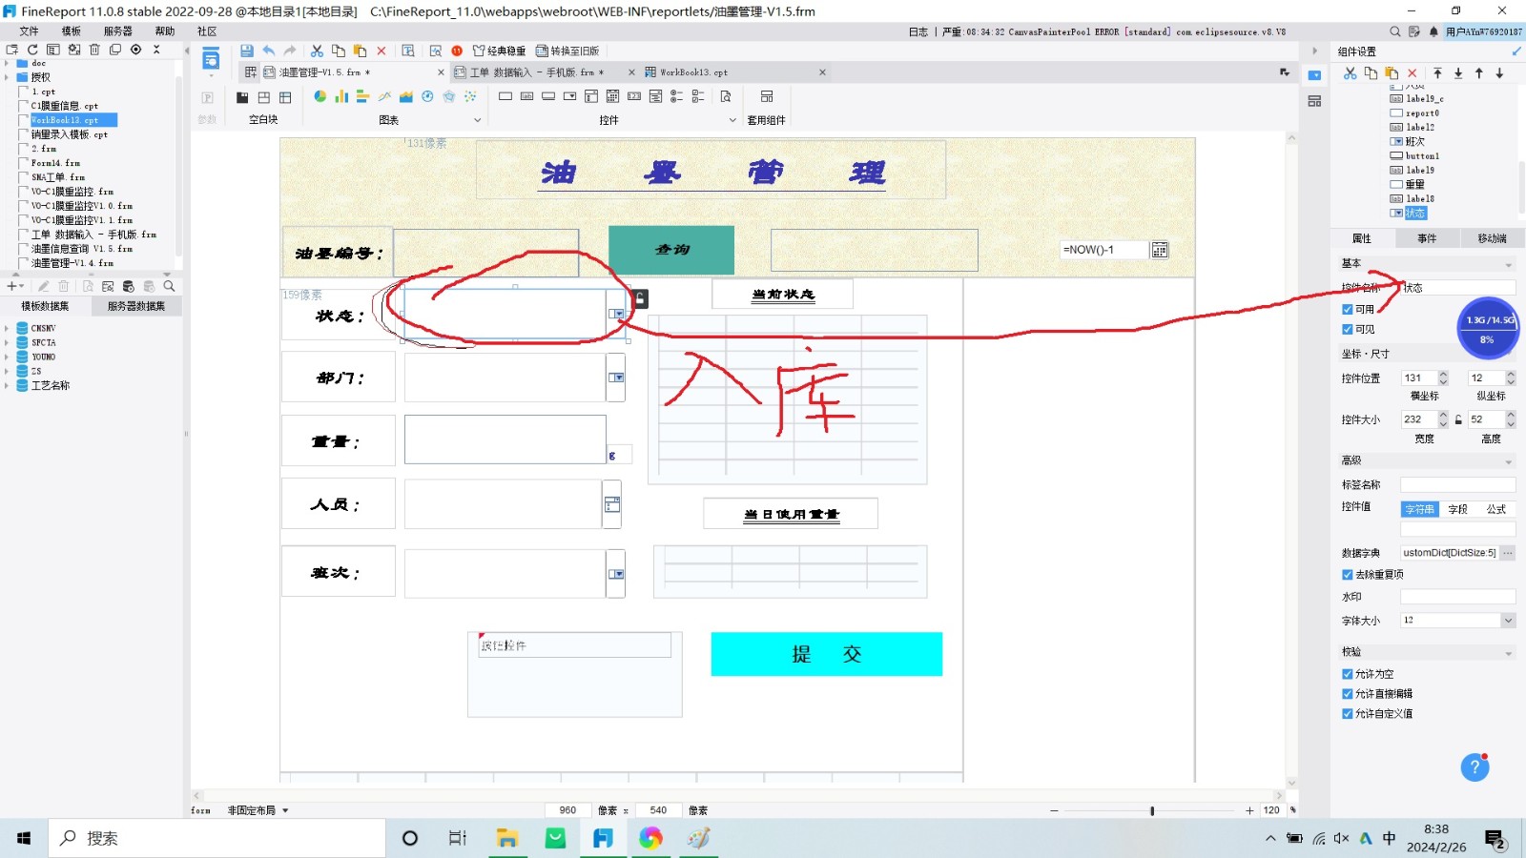1526x858 pixels.
Task: Switch to the 事件 tab
Action: (x=1427, y=238)
